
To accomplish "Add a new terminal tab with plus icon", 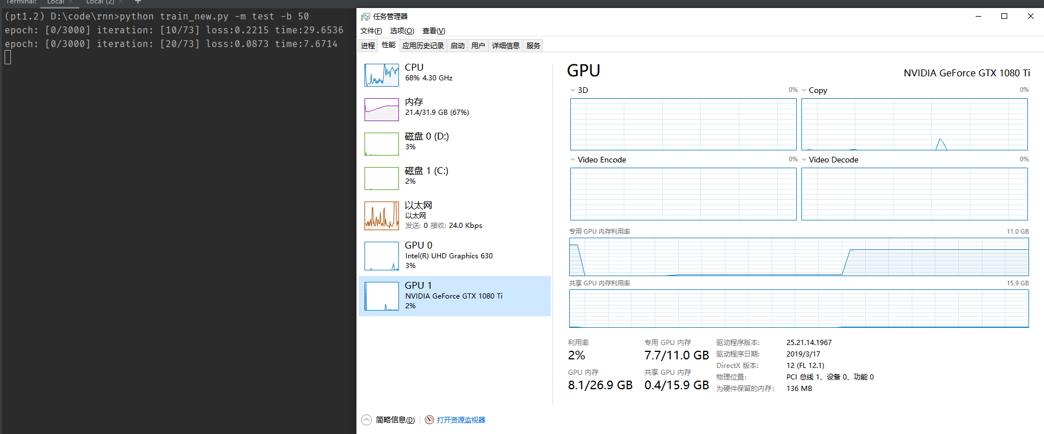I will point(138,2).
